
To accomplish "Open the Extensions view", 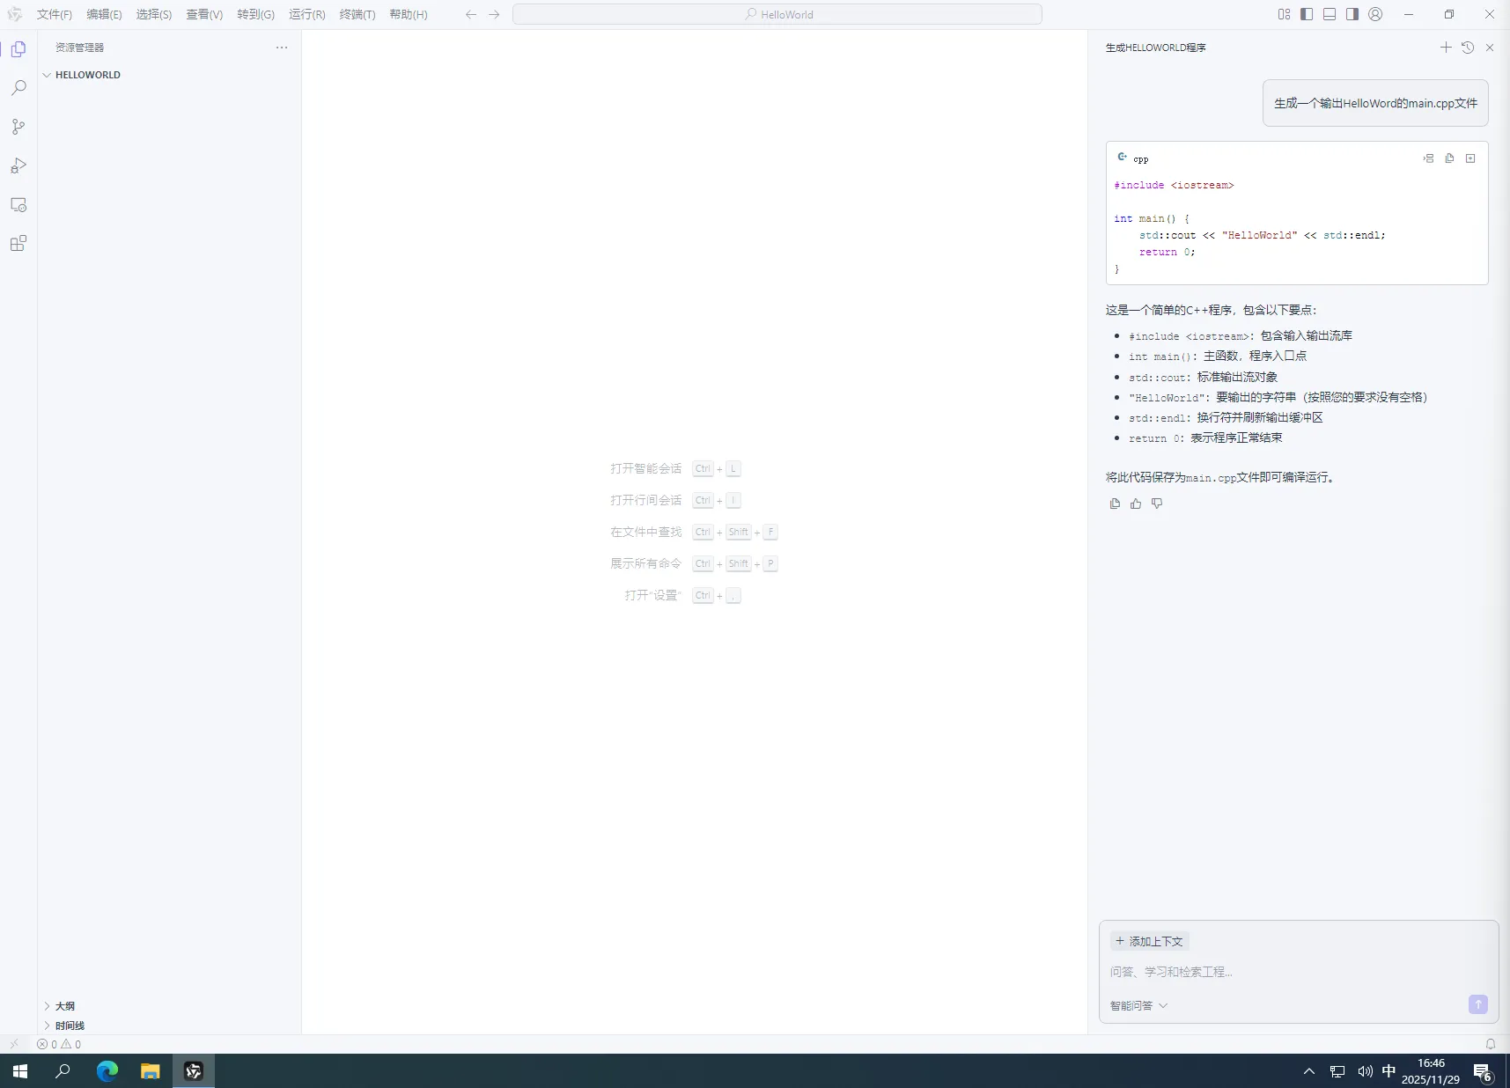I will (x=18, y=243).
